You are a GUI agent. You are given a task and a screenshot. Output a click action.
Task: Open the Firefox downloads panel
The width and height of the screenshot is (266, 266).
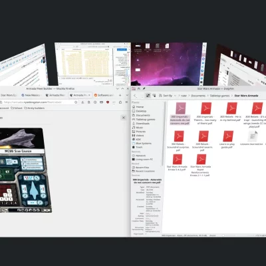coord(82,102)
